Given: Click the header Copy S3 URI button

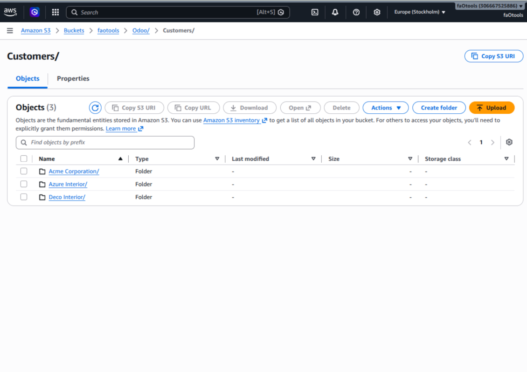Looking at the screenshot, I should (493, 56).
